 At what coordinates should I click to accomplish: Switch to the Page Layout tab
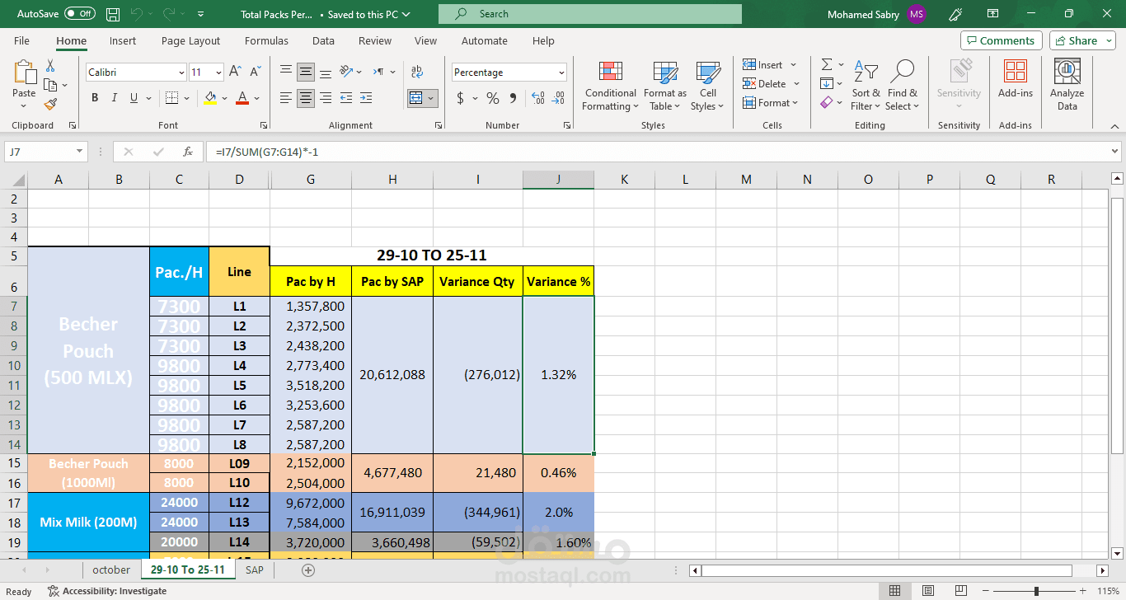click(x=190, y=40)
